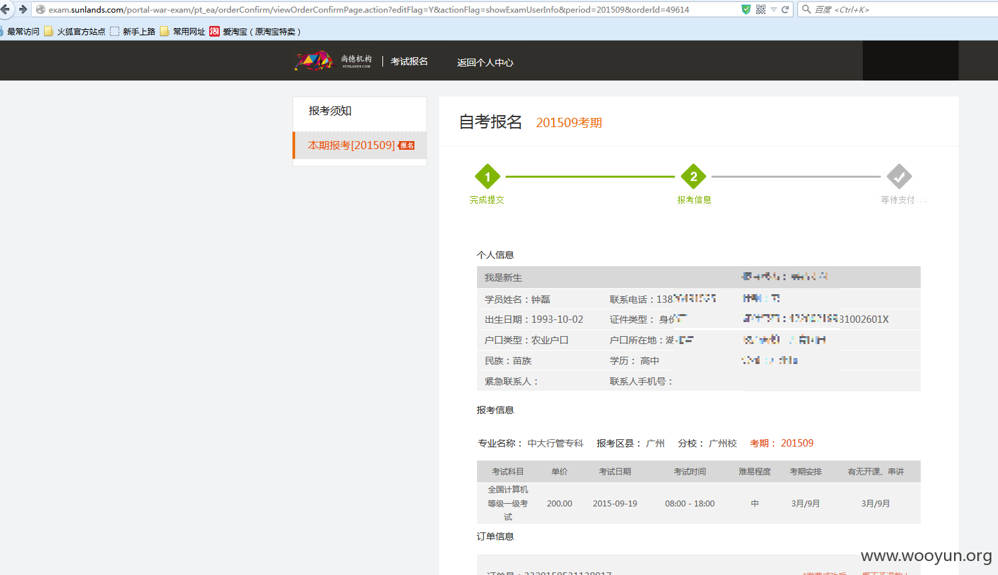Open the QR code icon in address bar
998x575 pixels.
[x=761, y=9]
